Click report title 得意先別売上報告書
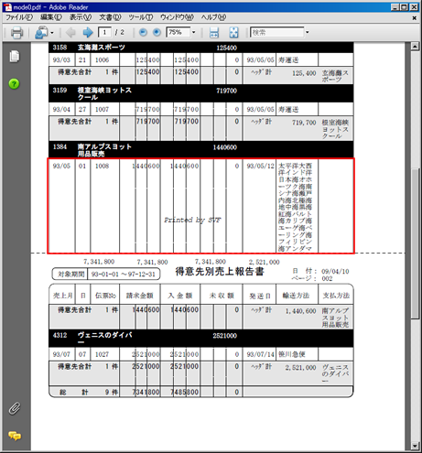422x453 pixels. pyautogui.click(x=220, y=271)
